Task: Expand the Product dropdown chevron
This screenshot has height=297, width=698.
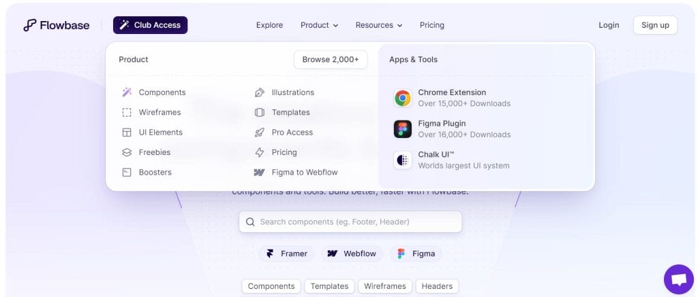Action: pyautogui.click(x=335, y=26)
